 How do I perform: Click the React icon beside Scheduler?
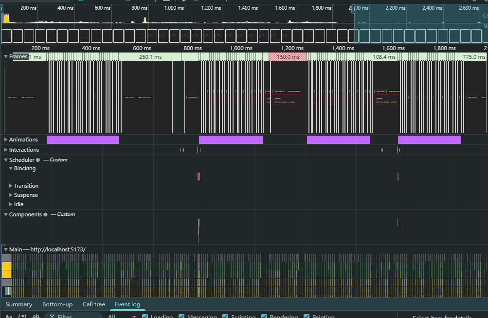(x=38, y=160)
